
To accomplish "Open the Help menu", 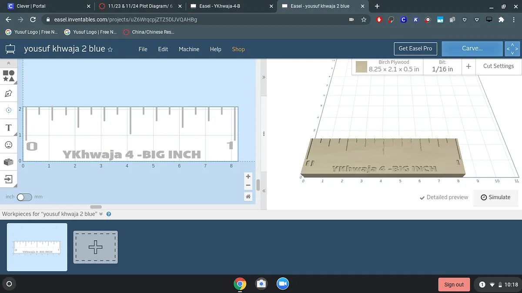I will (216, 49).
